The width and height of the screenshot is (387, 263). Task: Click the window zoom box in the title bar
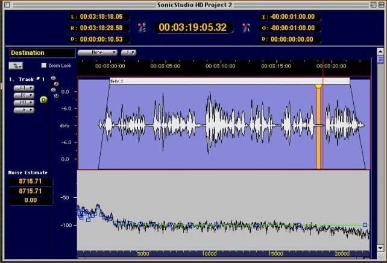click(x=373, y=4)
